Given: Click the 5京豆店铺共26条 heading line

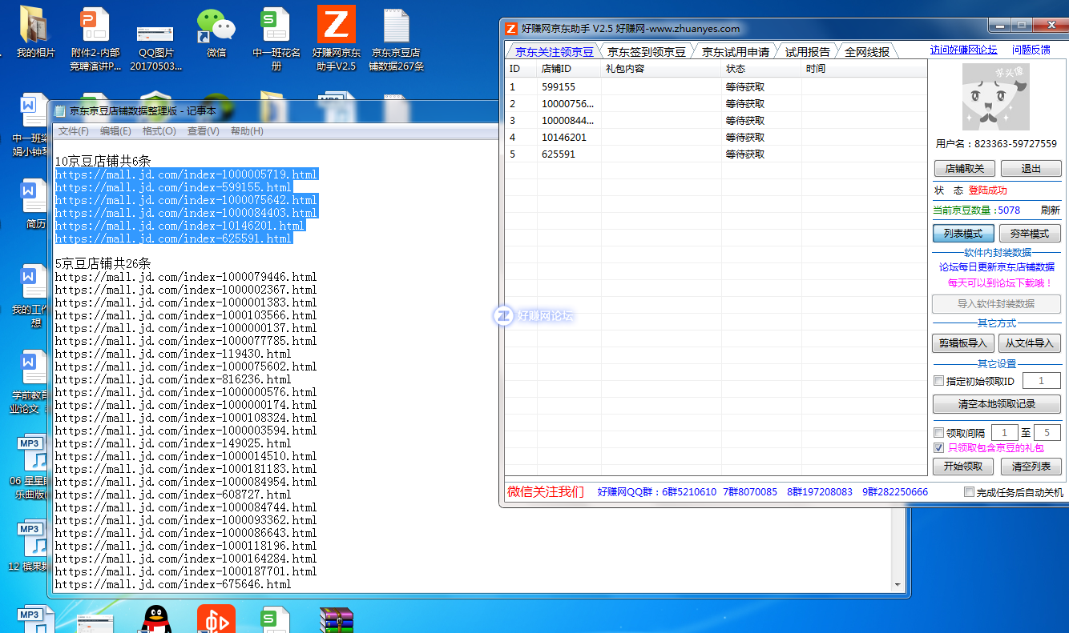Looking at the screenshot, I should pyautogui.click(x=103, y=263).
